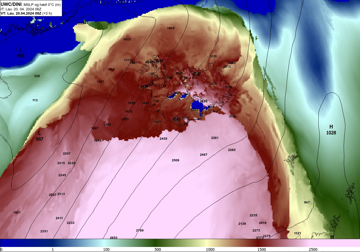Screen dimensions: 360x252
Task: Click the 1665 height value
Action: coord(232,63)
